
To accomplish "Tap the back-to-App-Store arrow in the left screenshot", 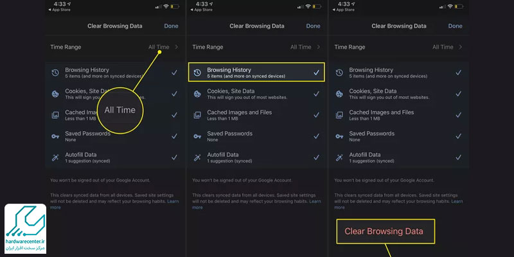I will (50, 11).
